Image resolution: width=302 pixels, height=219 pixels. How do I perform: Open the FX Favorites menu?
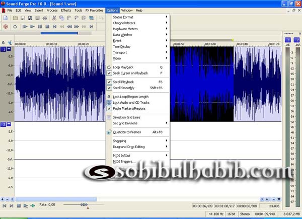pyautogui.click(x=95, y=11)
